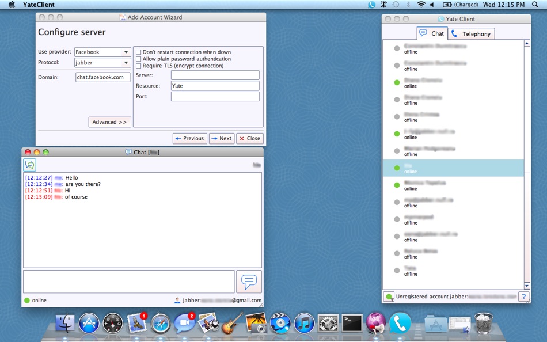Open the Dashboard gauge icon in Dock
The width and height of the screenshot is (547, 342).
click(x=113, y=323)
